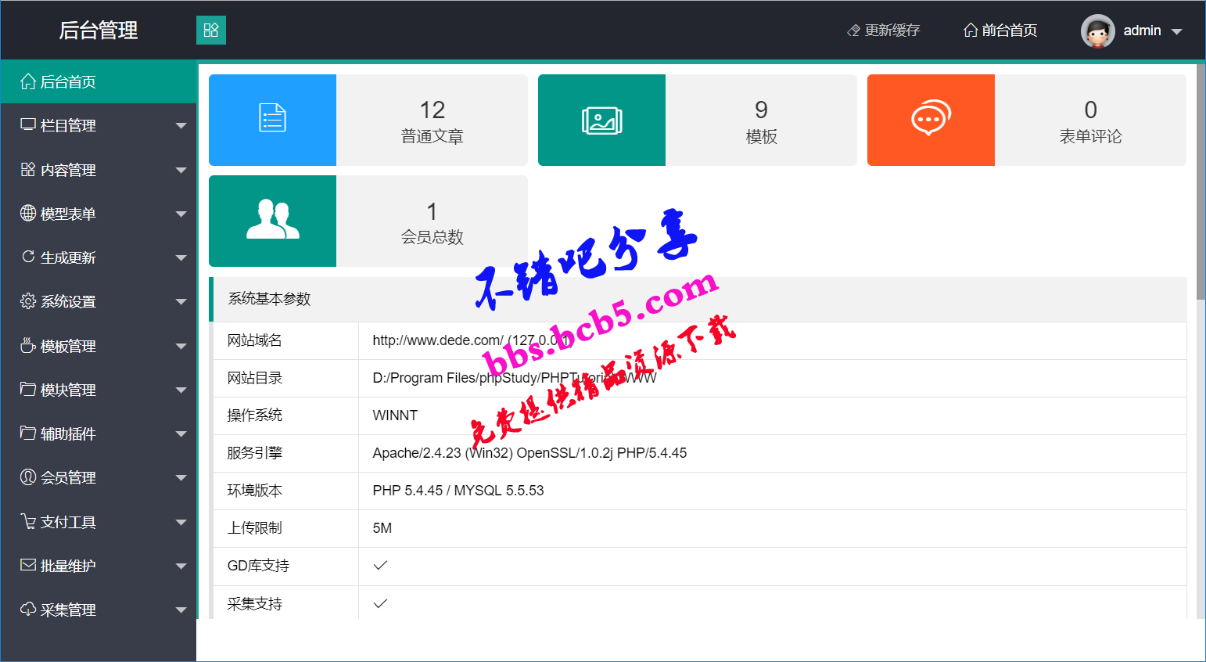Click the blue document icon tile
1206x662 pixels.
point(272,120)
